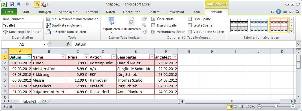Screen dimensions: 302x111
Task: Select column header G
Action: [x=189, y=51]
